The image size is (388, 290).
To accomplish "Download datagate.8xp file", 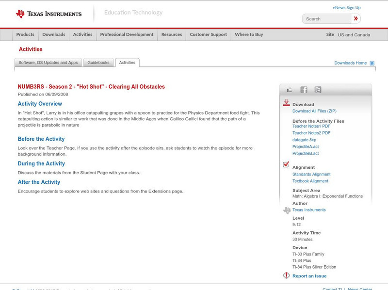I will (305, 140).
